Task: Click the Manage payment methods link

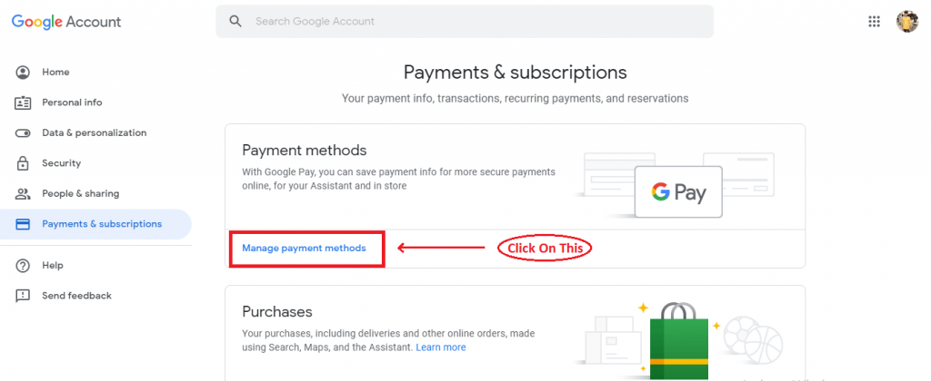Action: [304, 249]
